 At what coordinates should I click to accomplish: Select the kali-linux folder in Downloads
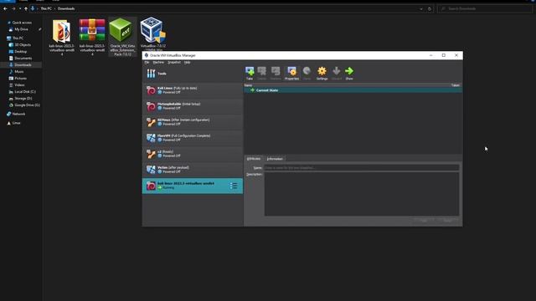pos(61,37)
